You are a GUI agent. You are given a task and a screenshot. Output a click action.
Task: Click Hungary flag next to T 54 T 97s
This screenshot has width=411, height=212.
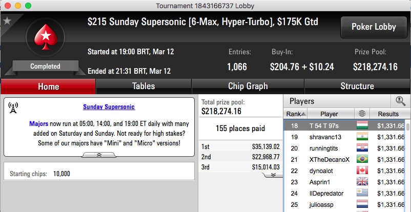362,125
